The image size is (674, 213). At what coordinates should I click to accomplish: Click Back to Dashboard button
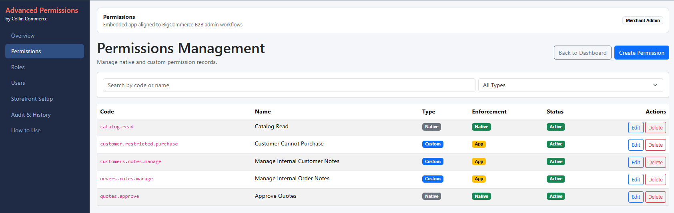pyautogui.click(x=582, y=53)
